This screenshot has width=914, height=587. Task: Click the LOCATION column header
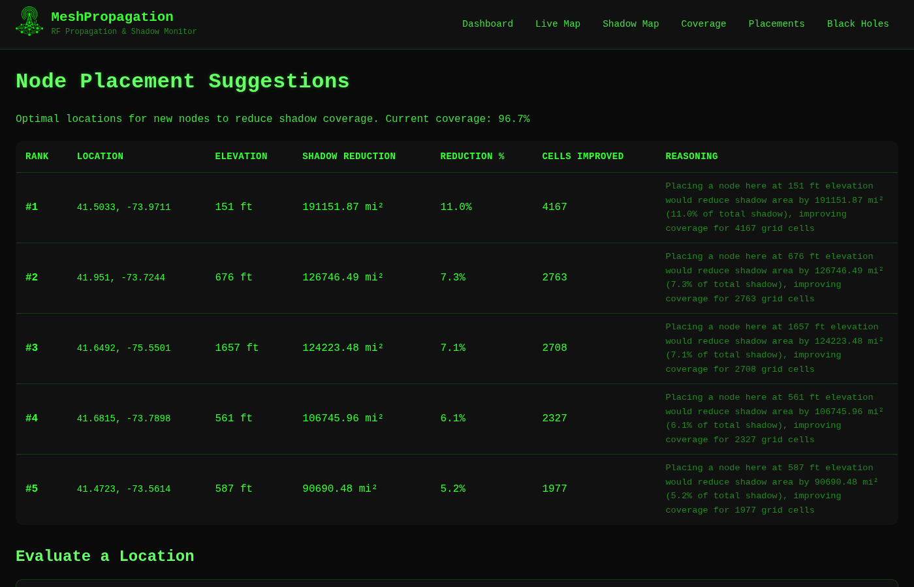coord(100,157)
